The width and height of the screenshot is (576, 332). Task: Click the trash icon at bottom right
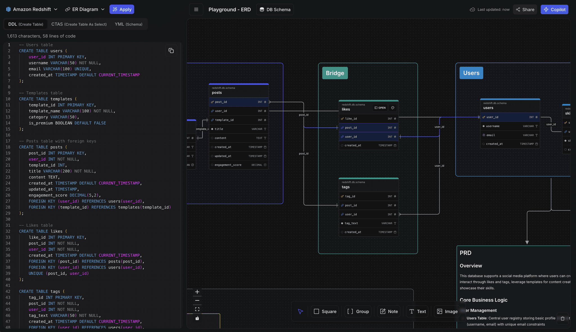click(x=562, y=319)
